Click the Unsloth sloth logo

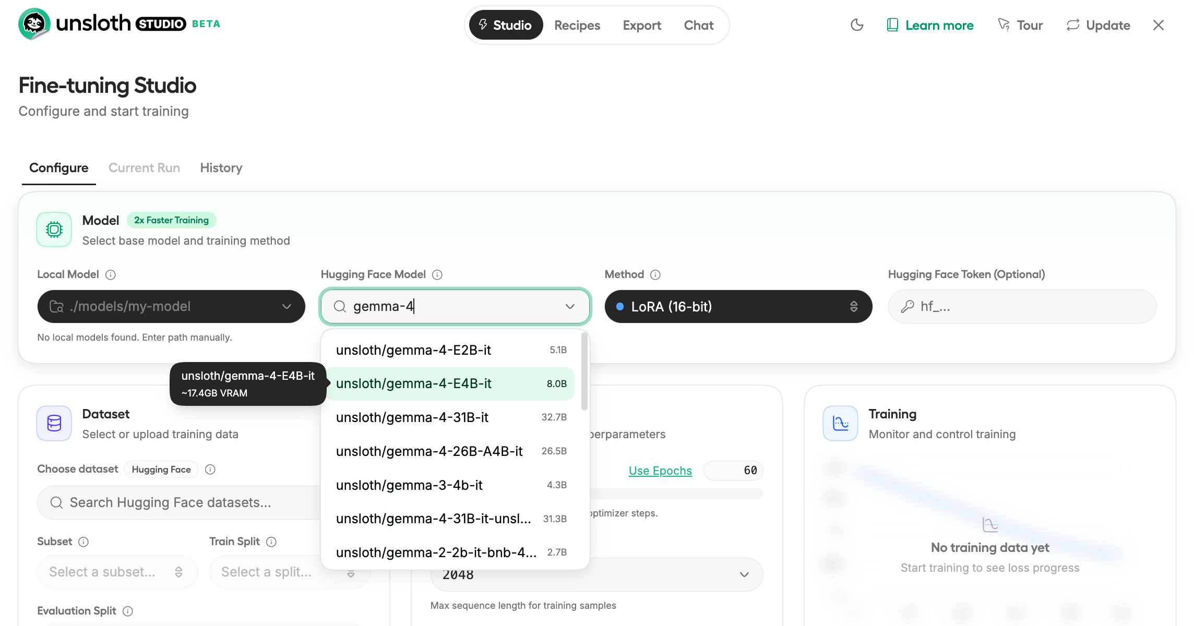pyautogui.click(x=34, y=24)
